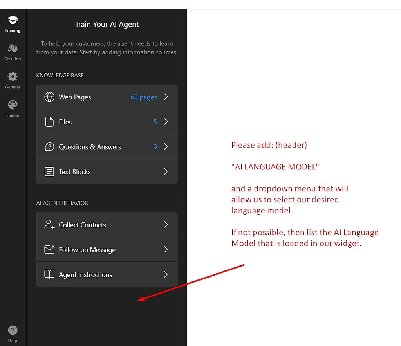The width and height of the screenshot is (401, 346).
Task: Click the globe icon beside Web Pages
Action: click(x=49, y=97)
